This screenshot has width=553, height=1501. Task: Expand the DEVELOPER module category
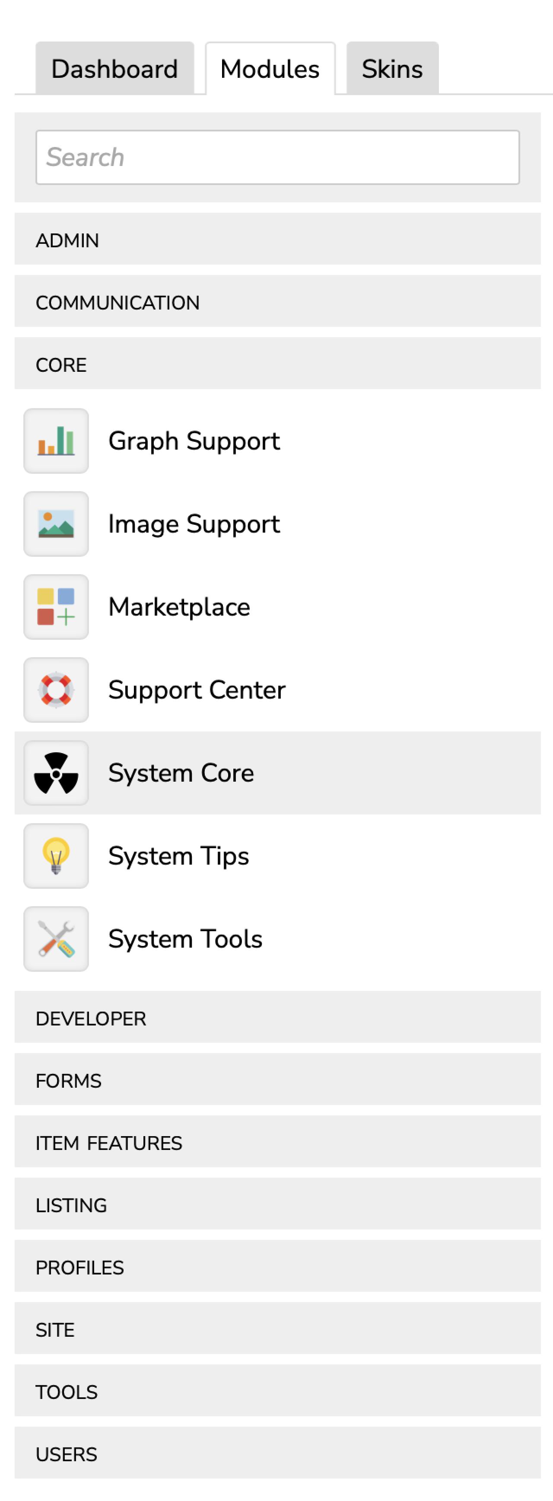coord(277,1018)
